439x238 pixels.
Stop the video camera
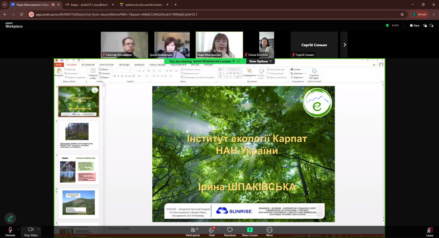click(31, 231)
